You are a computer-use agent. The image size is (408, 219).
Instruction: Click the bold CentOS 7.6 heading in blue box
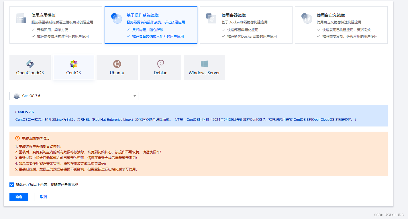pyautogui.click(x=24, y=112)
